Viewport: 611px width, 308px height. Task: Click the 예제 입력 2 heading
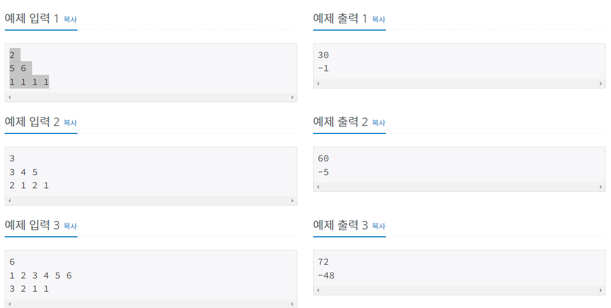pos(32,122)
